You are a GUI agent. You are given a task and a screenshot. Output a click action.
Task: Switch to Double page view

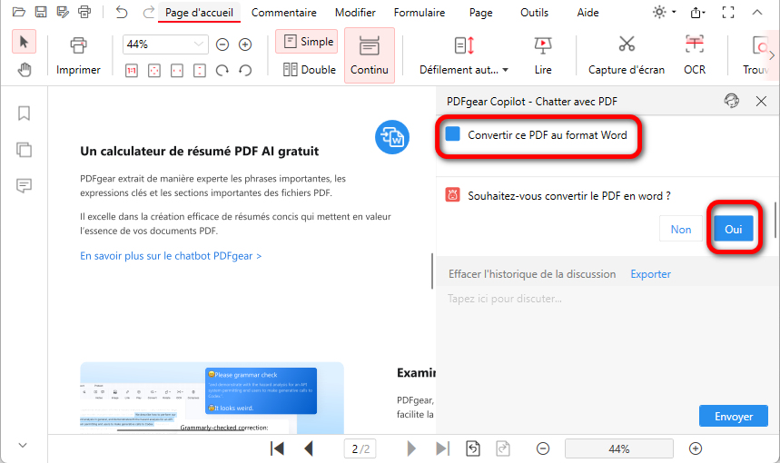coord(309,69)
